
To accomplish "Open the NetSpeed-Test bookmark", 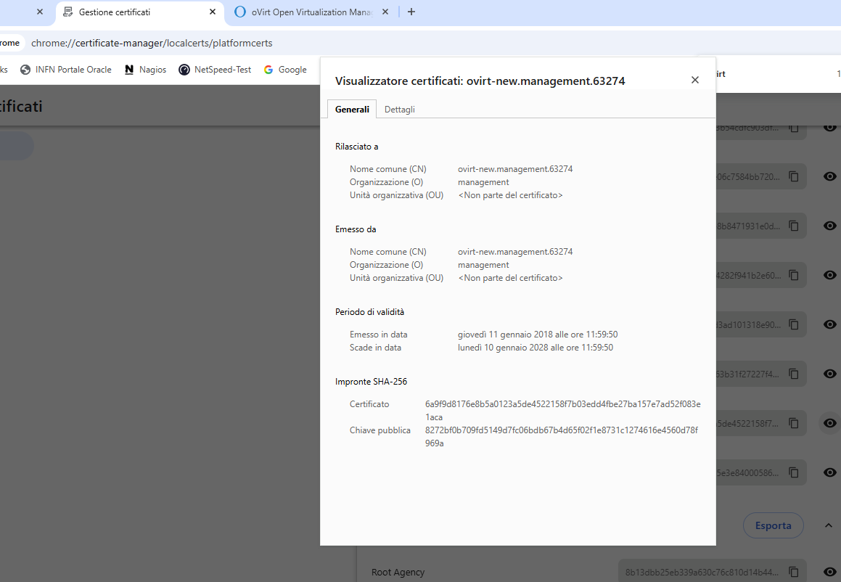I will pyautogui.click(x=215, y=70).
